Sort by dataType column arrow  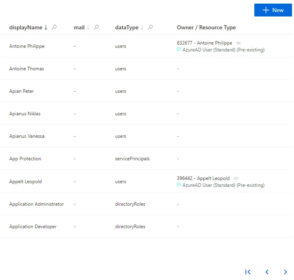click(x=142, y=27)
